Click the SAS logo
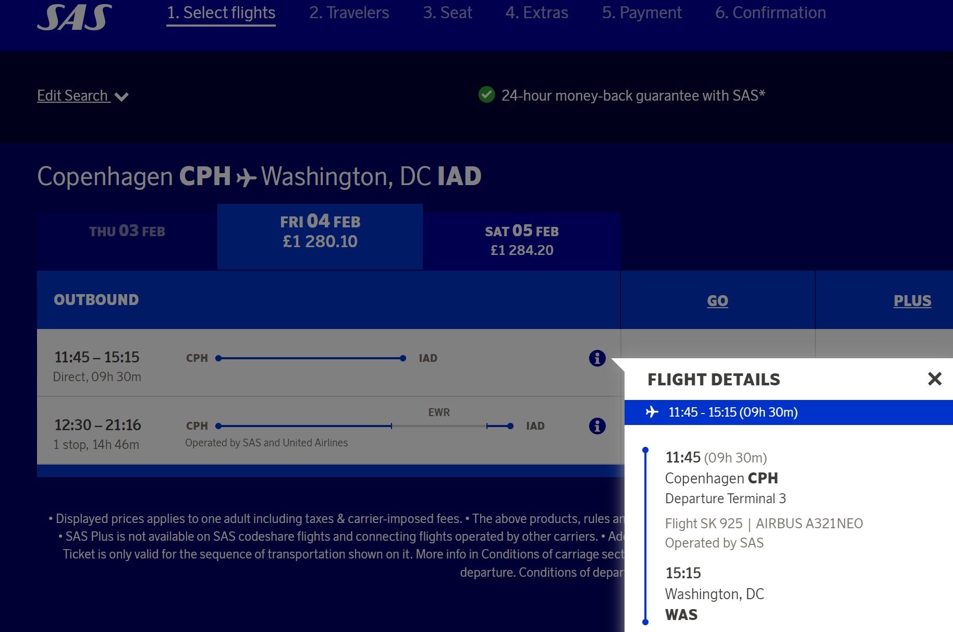 (x=75, y=17)
